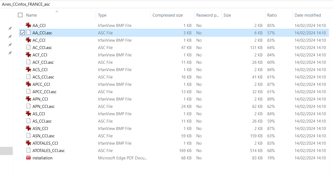
Task: Sort files by Compressed size column
Action: click(168, 15)
